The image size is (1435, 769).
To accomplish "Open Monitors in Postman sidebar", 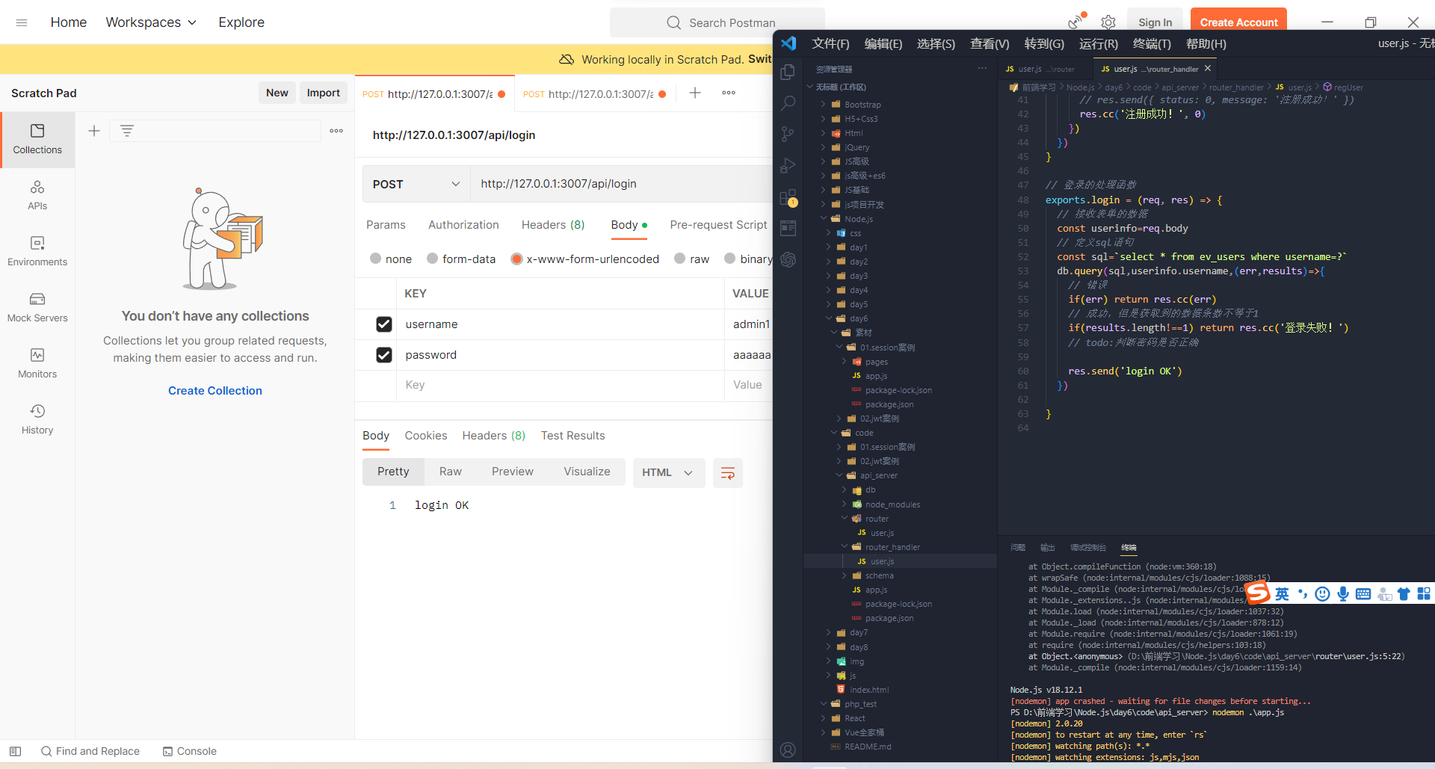I will pyautogui.click(x=37, y=364).
